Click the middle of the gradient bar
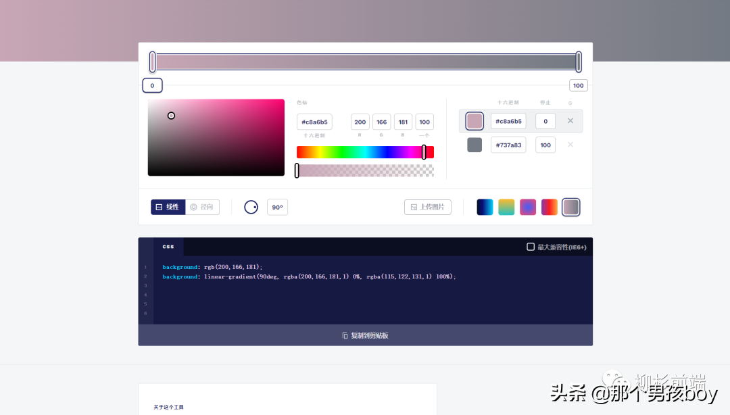 coord(366,62)
